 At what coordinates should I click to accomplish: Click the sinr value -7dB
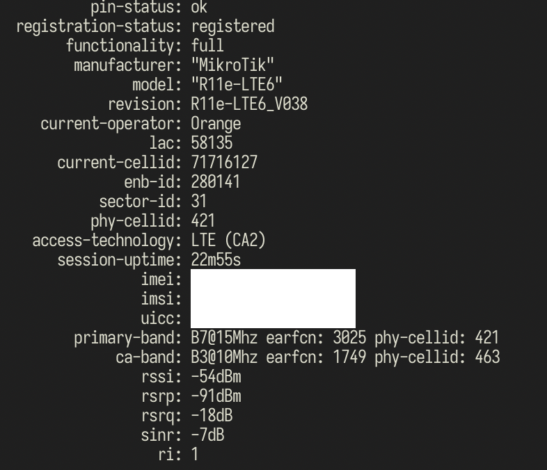point(207,436)
